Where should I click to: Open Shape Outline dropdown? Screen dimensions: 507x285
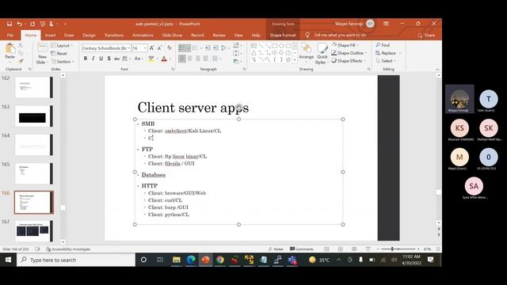349,53
